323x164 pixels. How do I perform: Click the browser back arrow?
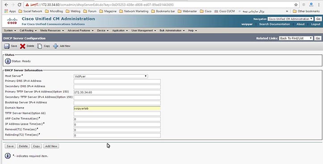(x=6, y=4)
